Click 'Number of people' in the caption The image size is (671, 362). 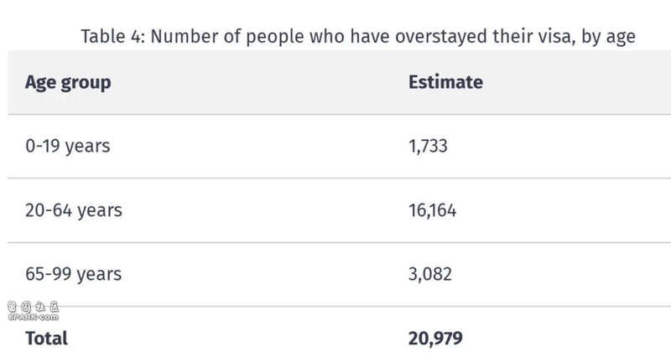[x=227, y=37]
